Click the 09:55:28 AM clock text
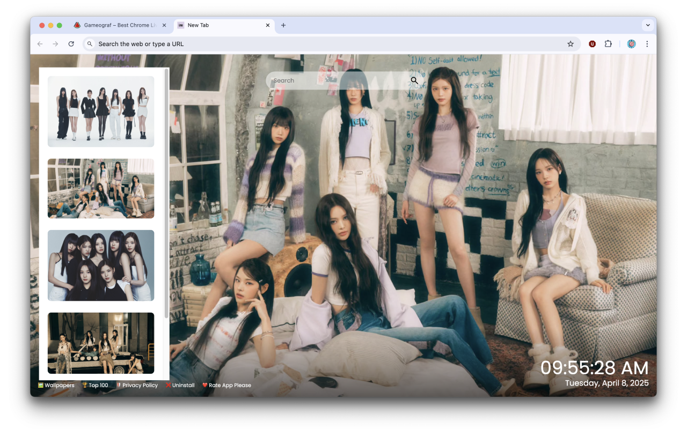 (594, 368)
